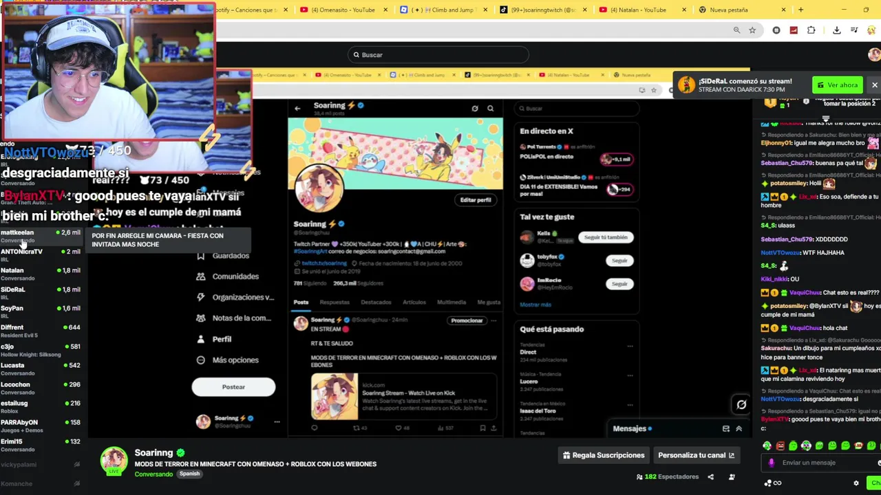
Task: Select Respuestas tab on X profile
Action: point(335,302)
